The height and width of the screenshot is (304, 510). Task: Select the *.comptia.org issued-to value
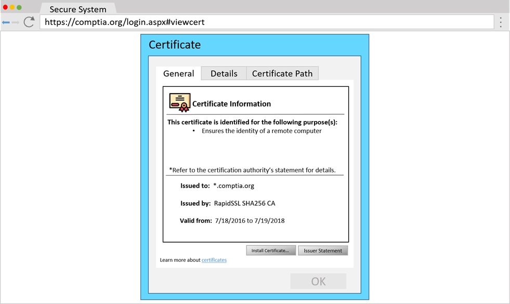[x=233, y=186]
